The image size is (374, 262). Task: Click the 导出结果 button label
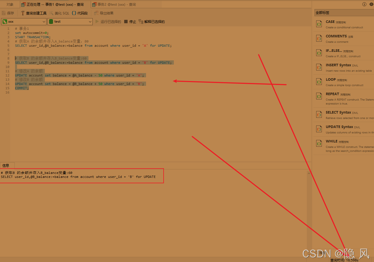point(107,13)
